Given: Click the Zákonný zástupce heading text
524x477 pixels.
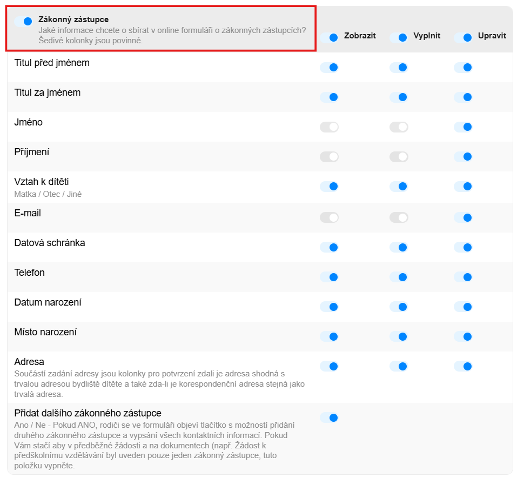Looking at the screenshot, I should [x=73, y=19].
